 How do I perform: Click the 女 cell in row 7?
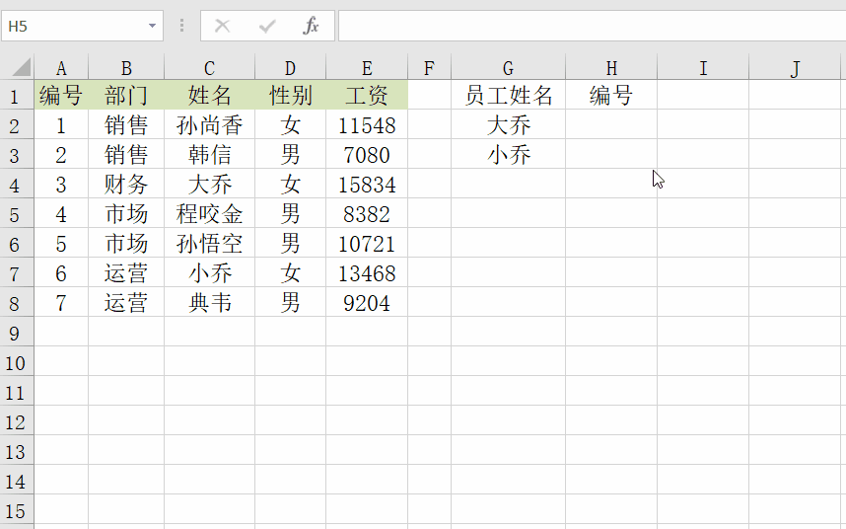point(290,273)
